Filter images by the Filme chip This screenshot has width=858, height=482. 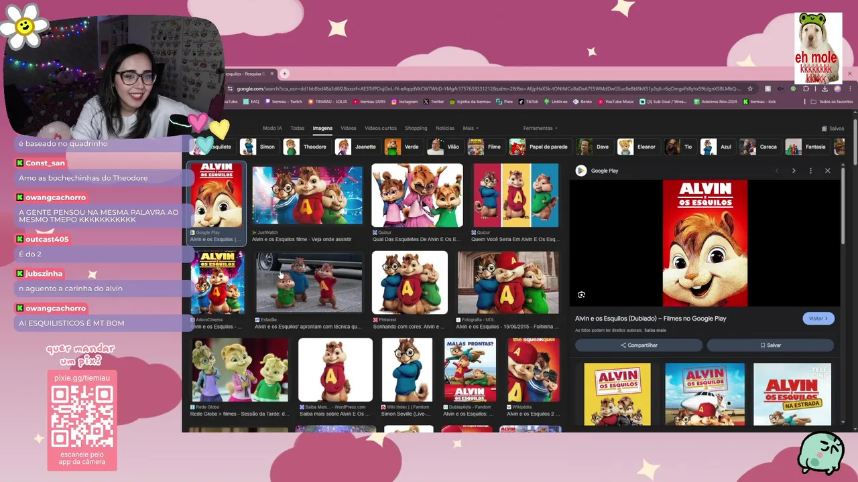pyautogui.click(x=485, y=147)
